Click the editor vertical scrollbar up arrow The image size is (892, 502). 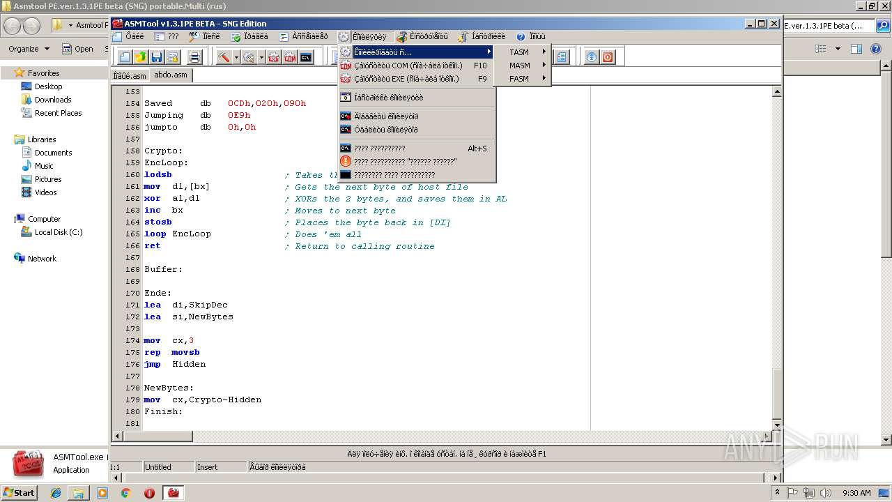click(x=777, y=91)
